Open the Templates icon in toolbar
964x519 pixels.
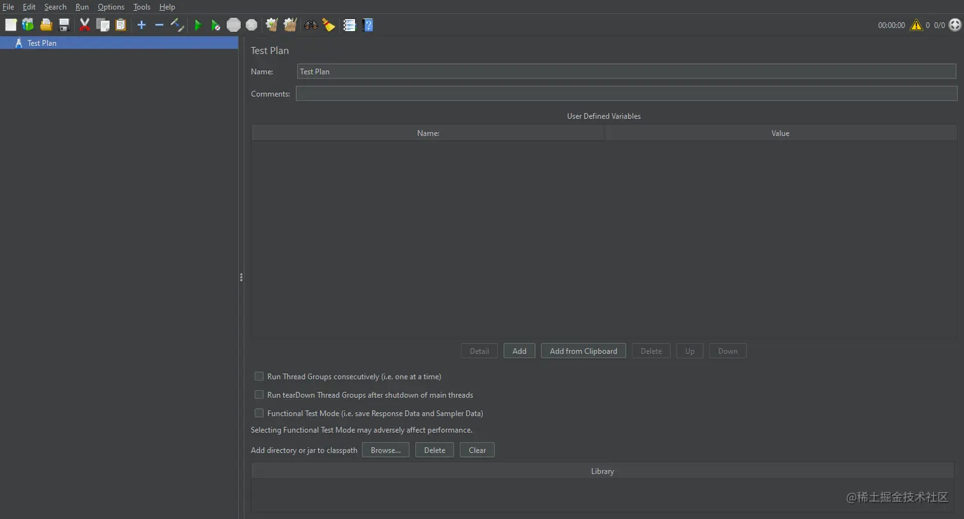click(28, 25)
